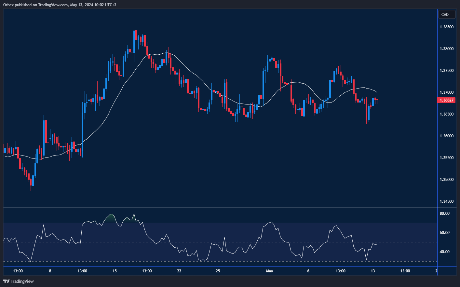460x287 pixels.
Task: Click the Orbex published on TradingView.com header
Action: coord(60,5)
